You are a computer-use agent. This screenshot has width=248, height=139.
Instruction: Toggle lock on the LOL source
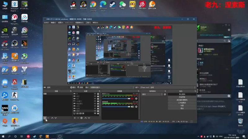[98, 99]
